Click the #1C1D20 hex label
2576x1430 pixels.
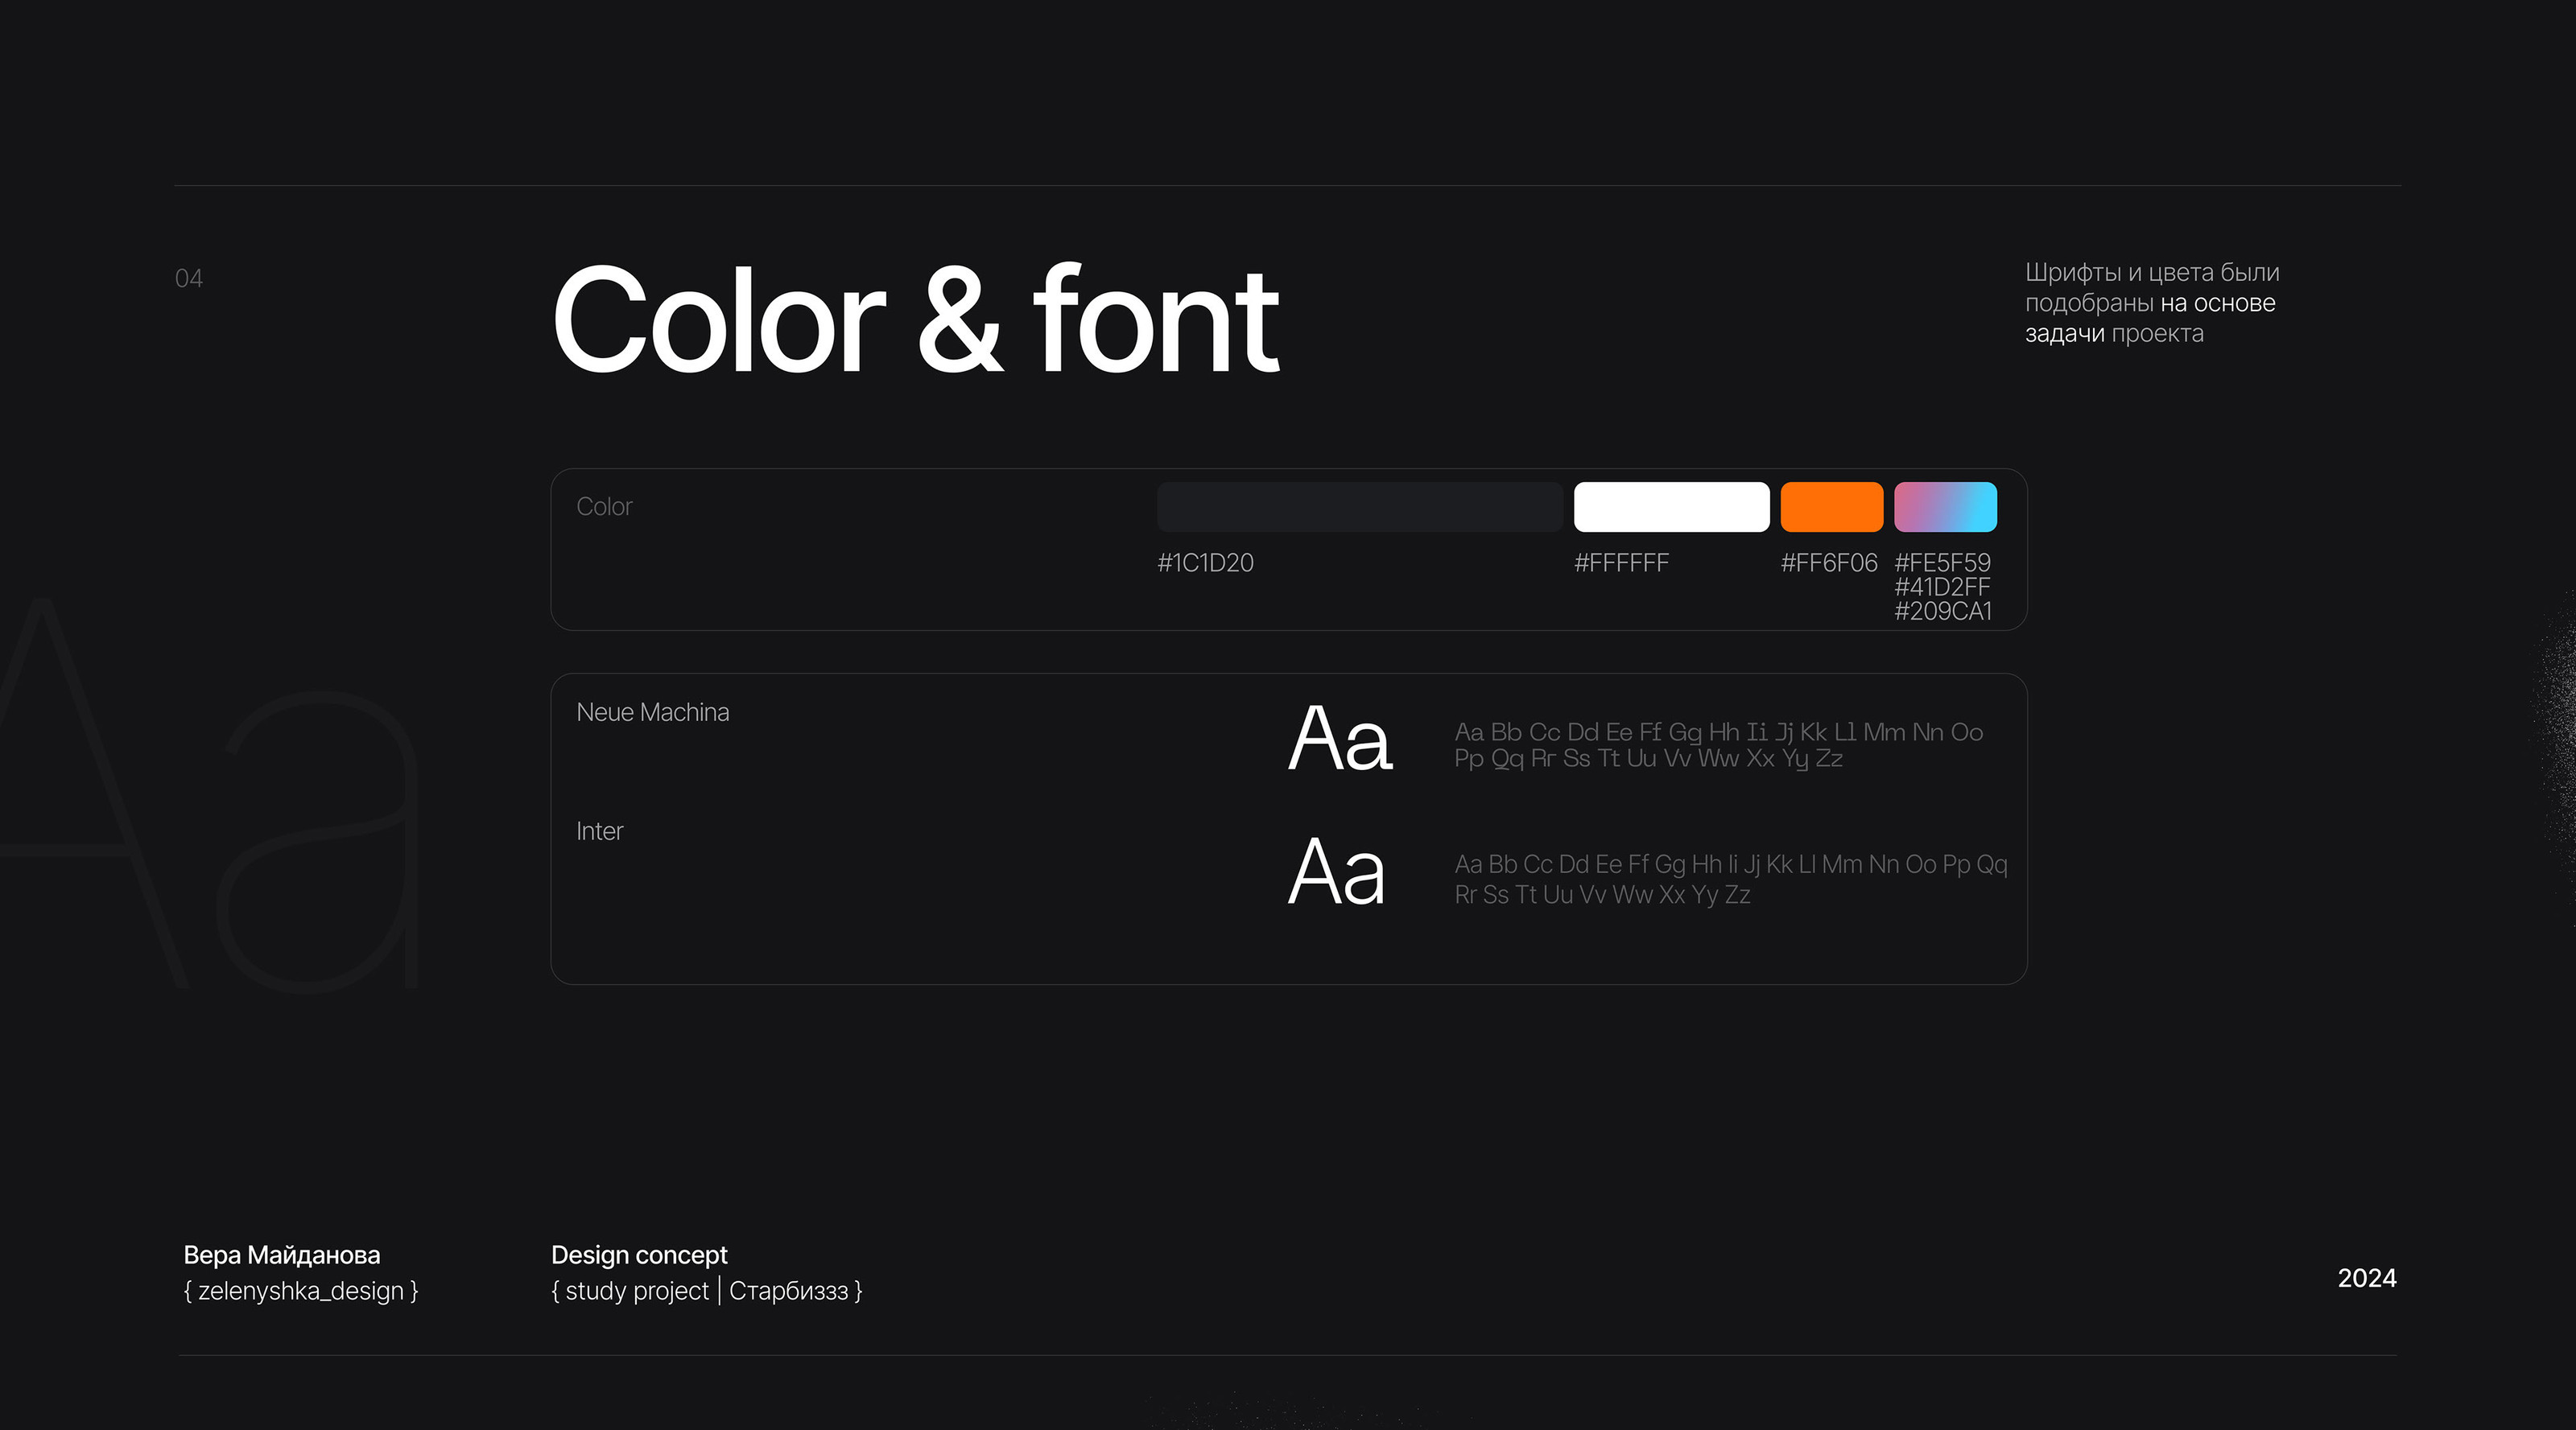[1205, 563]
